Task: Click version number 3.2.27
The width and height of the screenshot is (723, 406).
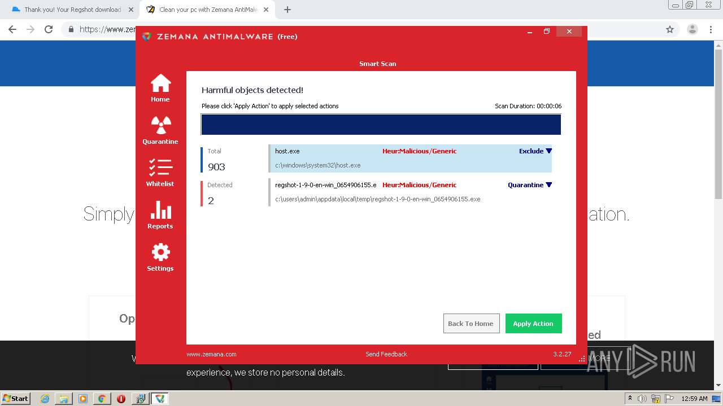Action: 562,354
